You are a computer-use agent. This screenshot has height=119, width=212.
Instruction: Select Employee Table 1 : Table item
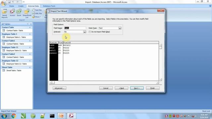16,37
